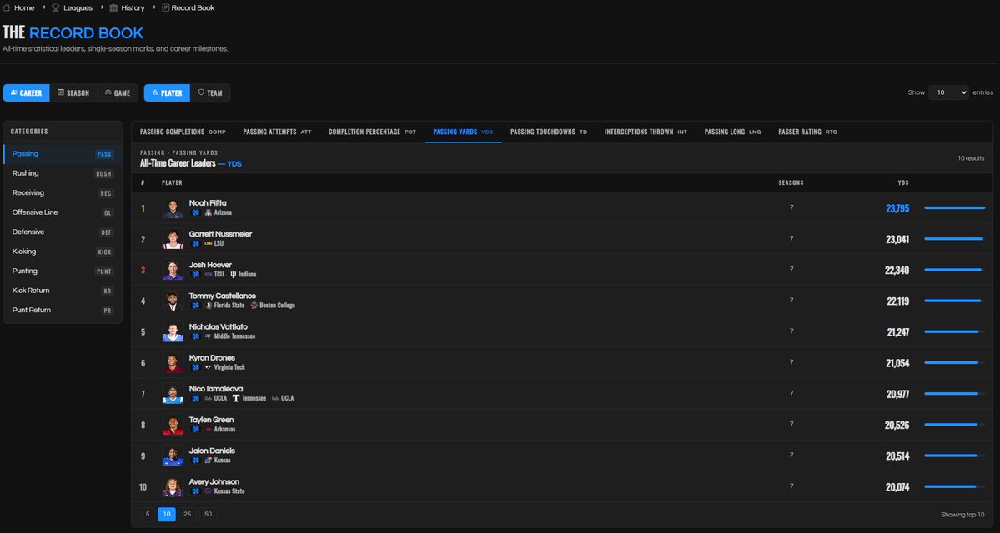Select the Punt Return category
Screen dimensions: 1000x533
(x=63, y=310)
